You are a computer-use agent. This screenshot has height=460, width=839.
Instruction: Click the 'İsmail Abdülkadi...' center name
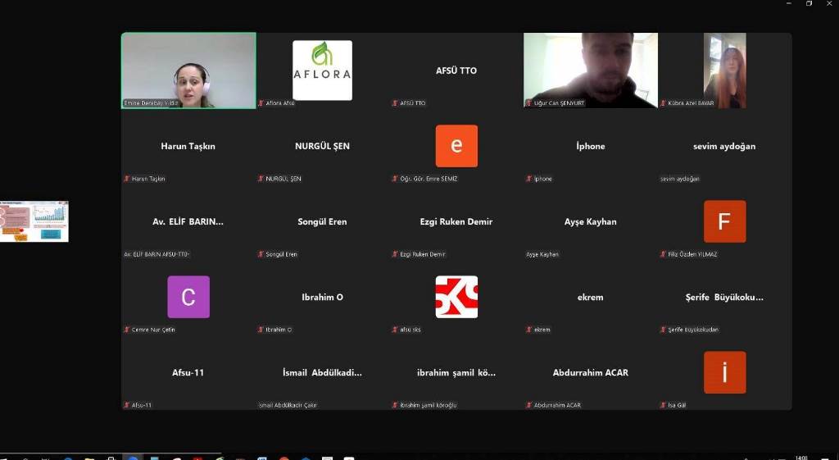[x=322, y=372]
